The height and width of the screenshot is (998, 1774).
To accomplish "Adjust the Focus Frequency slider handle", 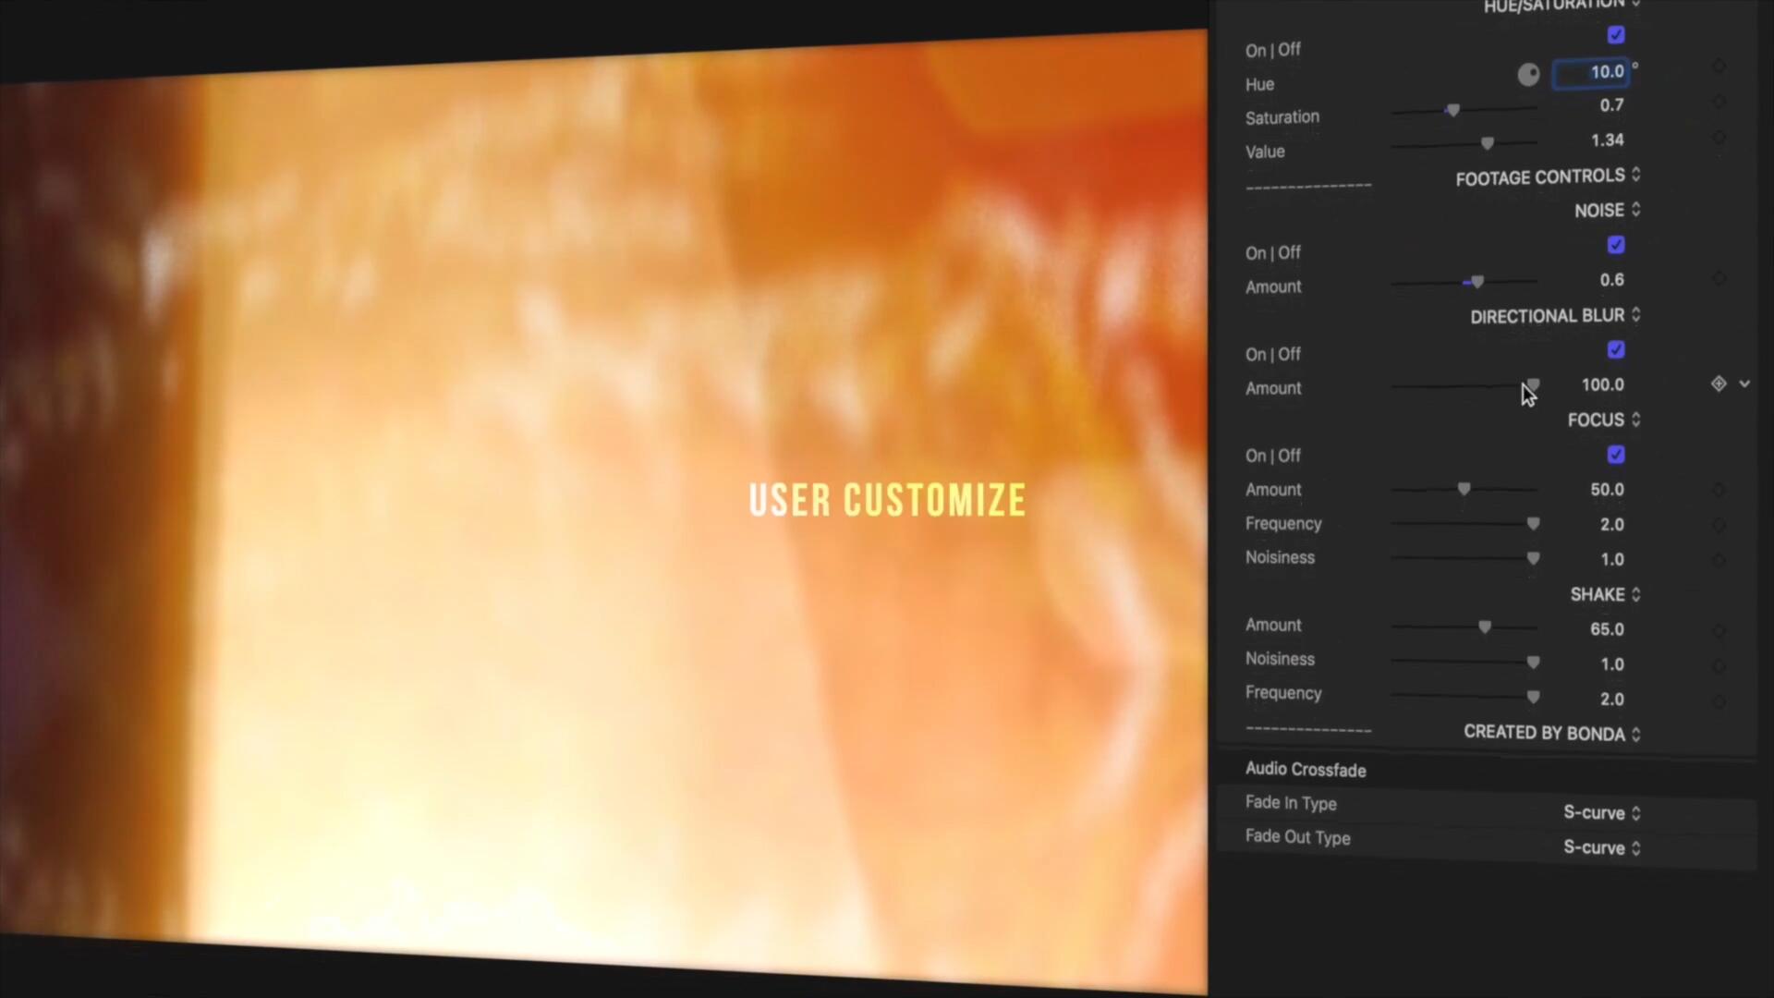I will 1533,524.
